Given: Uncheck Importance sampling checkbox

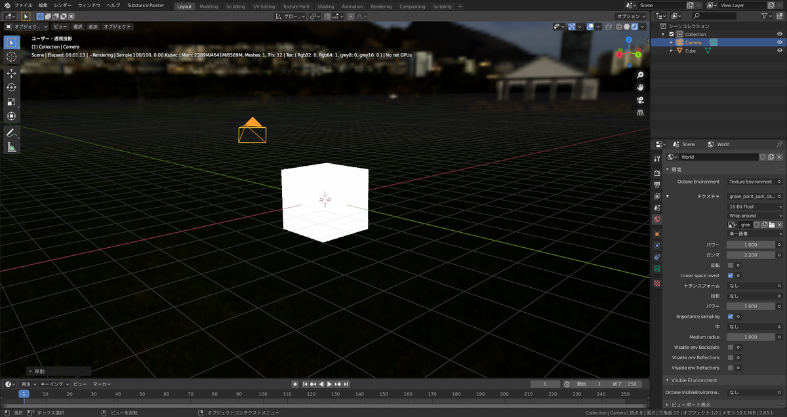Looking at the screenshot, I should [x=731, y=317].
